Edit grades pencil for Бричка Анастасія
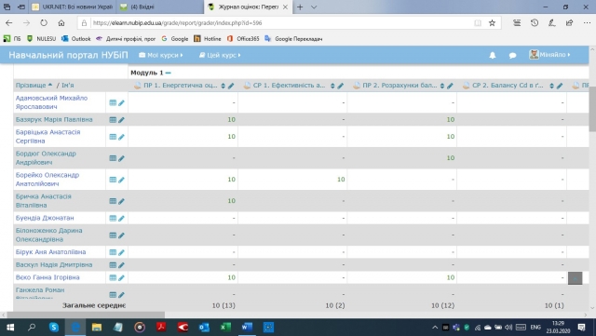The image size is (596, 336). [x=121, y=201]
